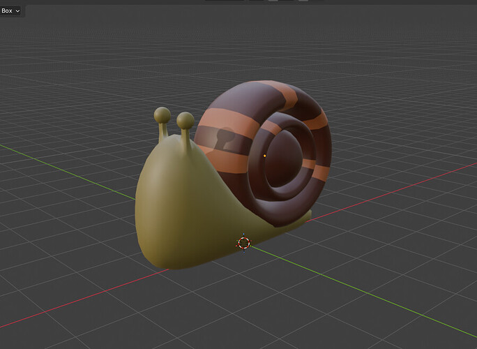Click the 3D cursor at snail's base
Screen dimensions: 477x349
tap(243, 242)
